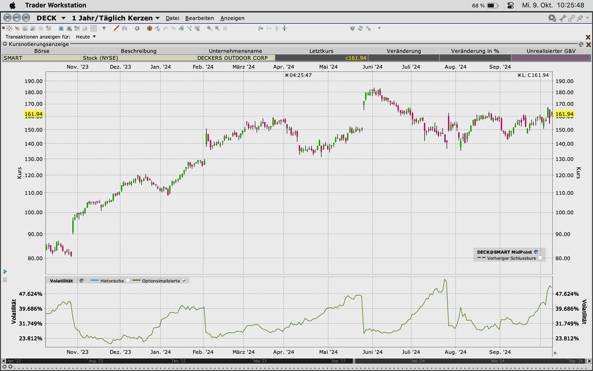Click the crosshair tool in the chart toolbar
The image size is (593, 371).
(149, 28)
